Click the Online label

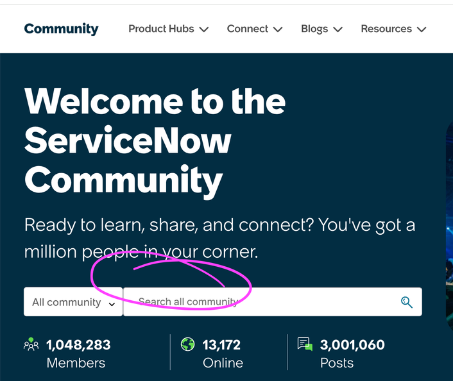(x=223, y=363)
